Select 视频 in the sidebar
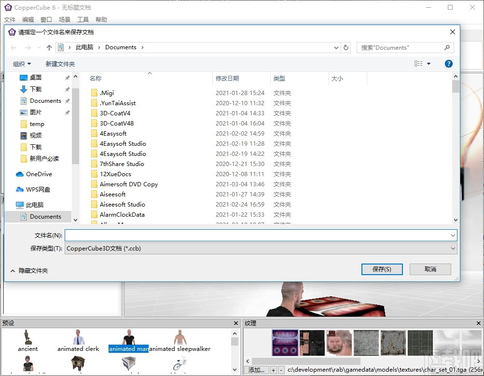Screen dimensions: 484x376 (36, 136)
